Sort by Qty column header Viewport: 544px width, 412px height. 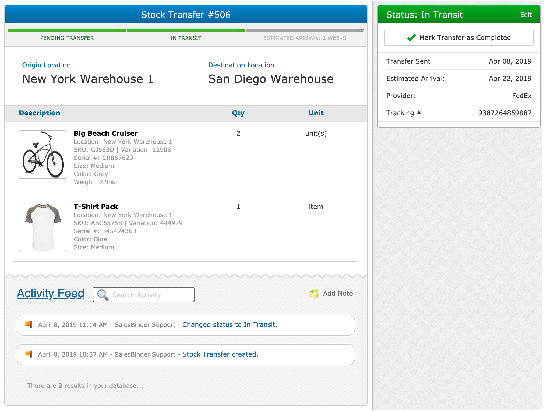[x=238, y=113]
